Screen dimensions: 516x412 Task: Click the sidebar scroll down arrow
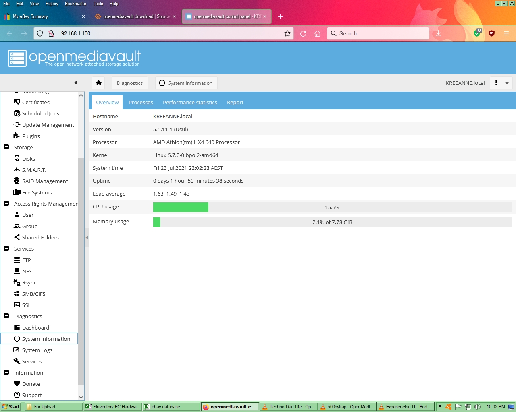[81, 397]
